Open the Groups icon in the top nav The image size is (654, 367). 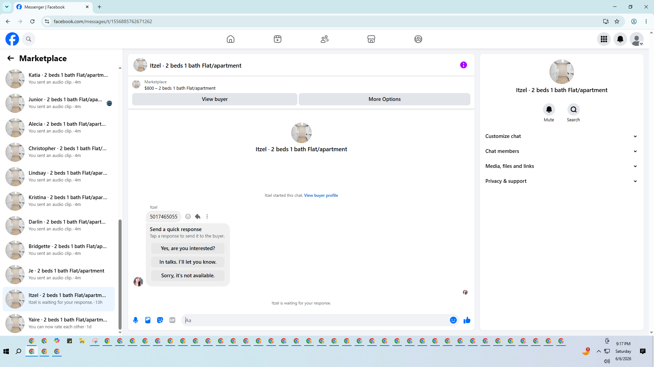point(418,39)
